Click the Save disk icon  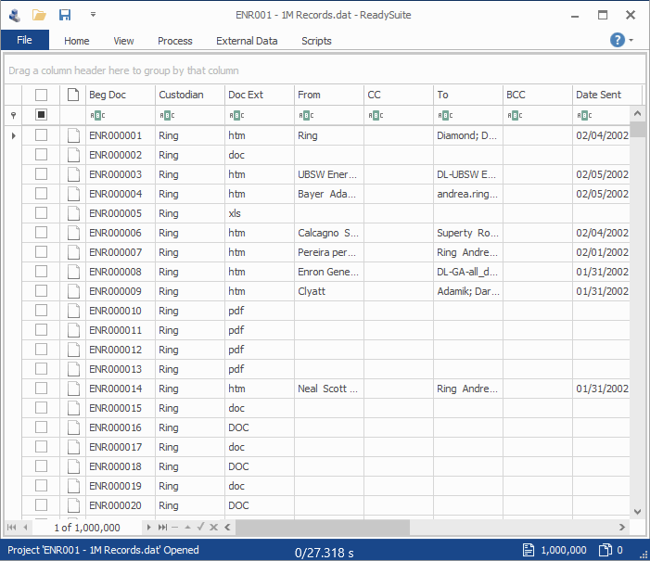point(65,15)
